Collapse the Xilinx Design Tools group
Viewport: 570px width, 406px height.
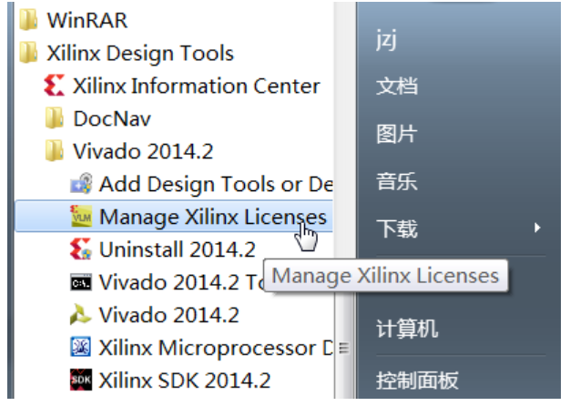tap(140, 53)
